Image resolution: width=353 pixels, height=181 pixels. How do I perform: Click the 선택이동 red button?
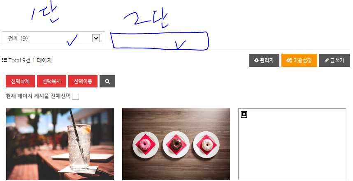83,81
